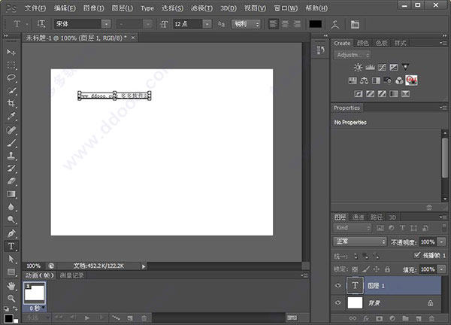Select the Gradient tool
Screen dimensions: 451x325
point(11,194)
